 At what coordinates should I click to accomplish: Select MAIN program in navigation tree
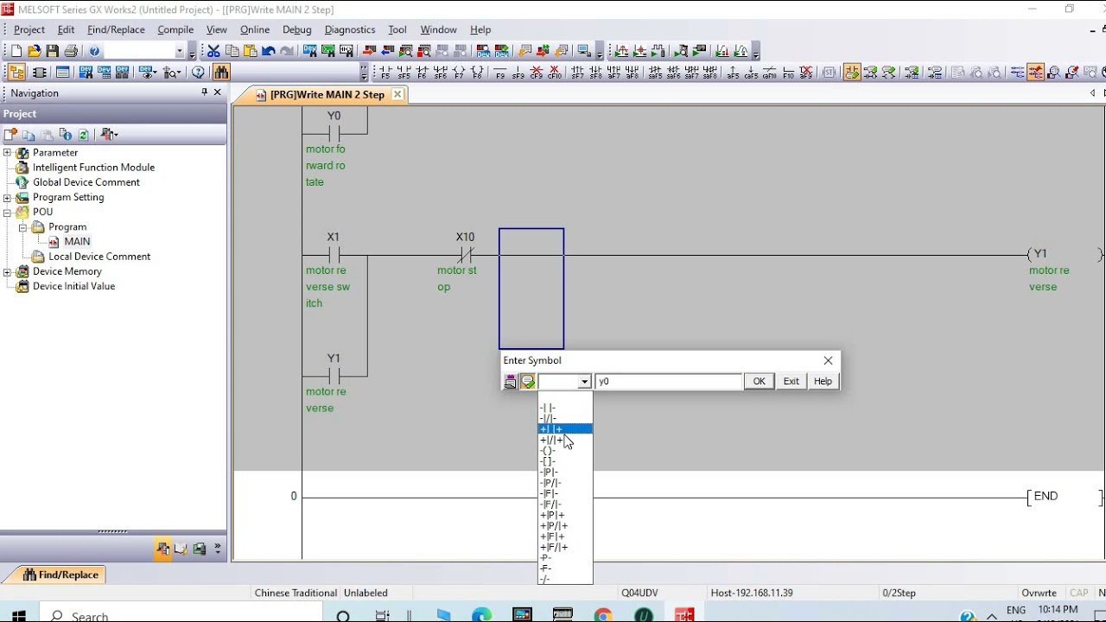[76, 242]
